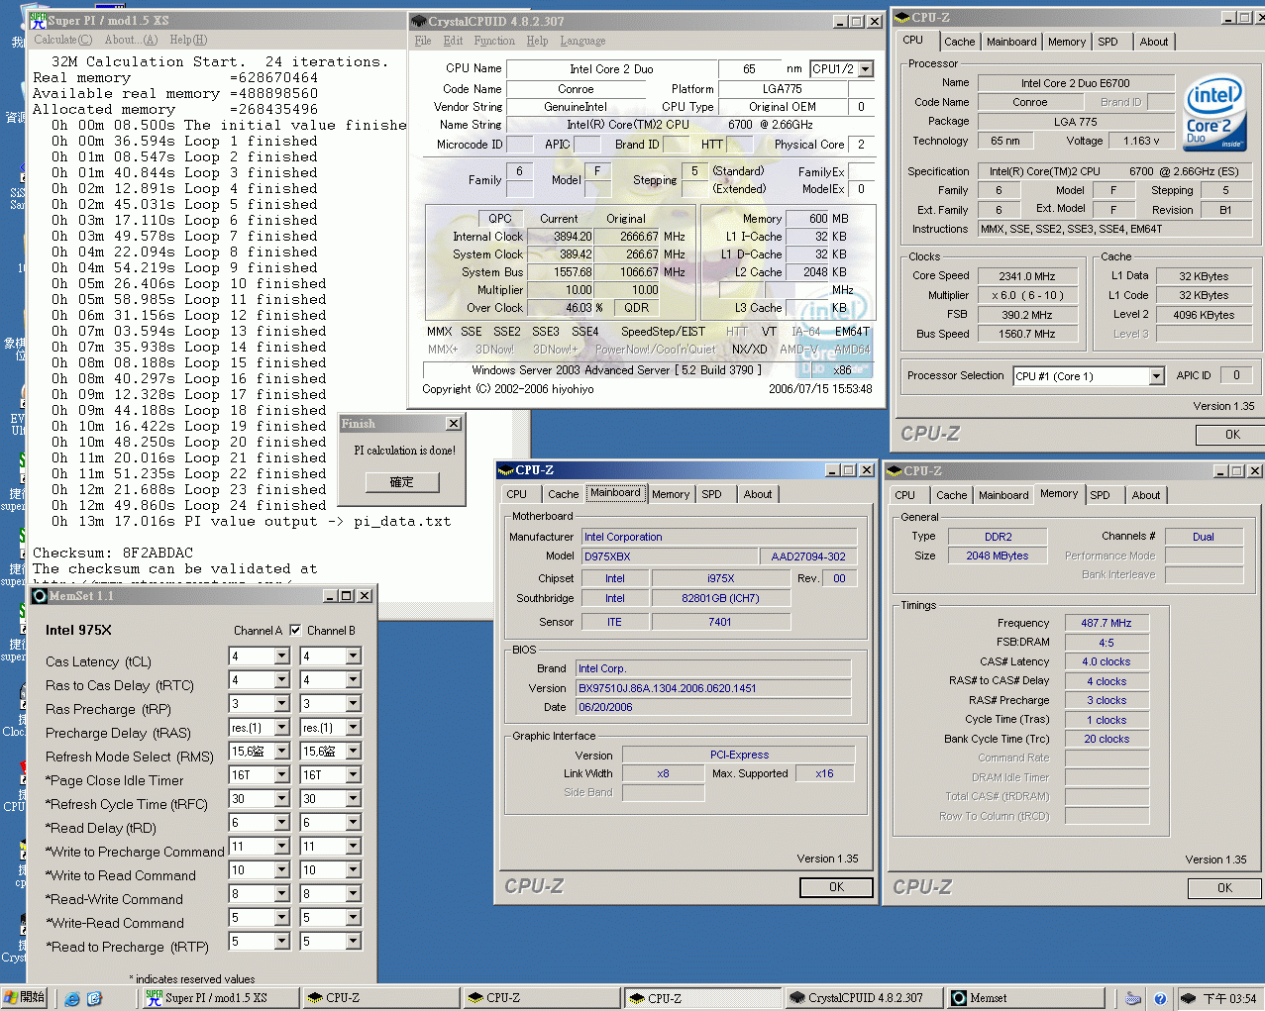Select CPU tab in CPU-Z Mainboard window
1265x1011 pixels.
click(517, 494)
